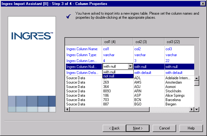Click the varchar type cell under col1

pos(118,55)
